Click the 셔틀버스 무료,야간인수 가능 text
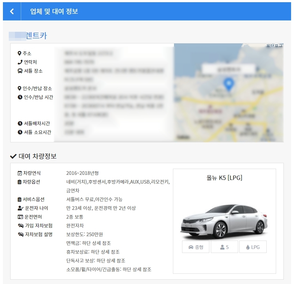Image resolution: width=294 pixels, height=284 pixels. 94,199
